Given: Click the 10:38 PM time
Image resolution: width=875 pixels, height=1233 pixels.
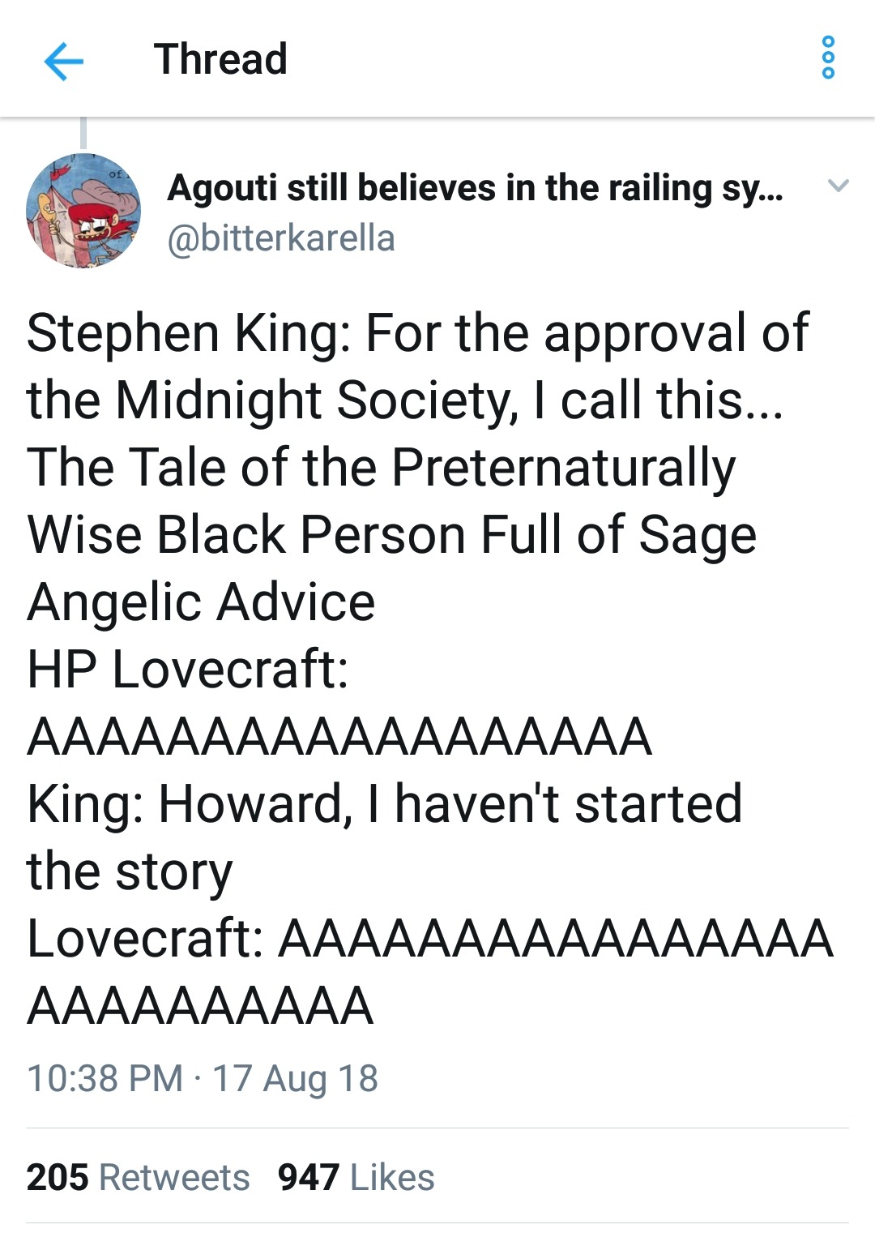Looking at the screenshot, I should [x=105, y=1078].
